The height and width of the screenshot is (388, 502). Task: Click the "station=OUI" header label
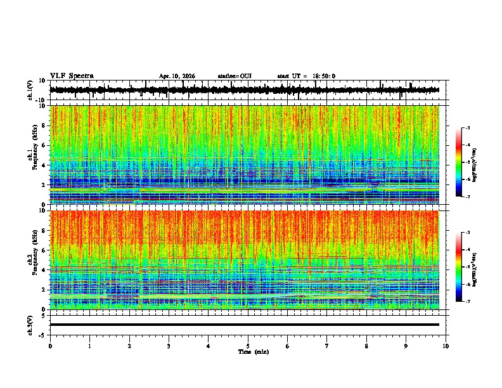pyautogui.click(x=235, y=76)
